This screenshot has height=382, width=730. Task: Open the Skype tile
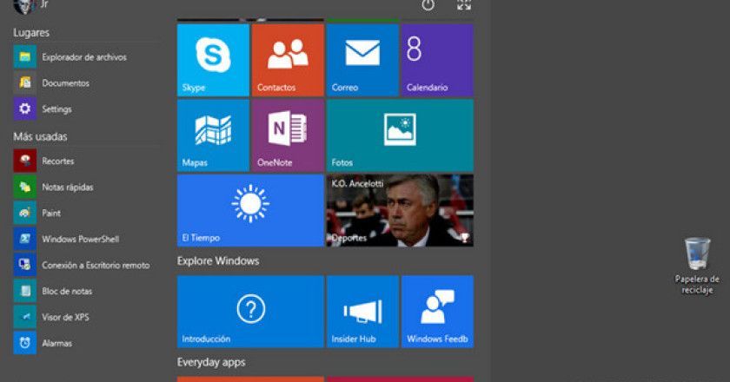(x=213, y=60)
